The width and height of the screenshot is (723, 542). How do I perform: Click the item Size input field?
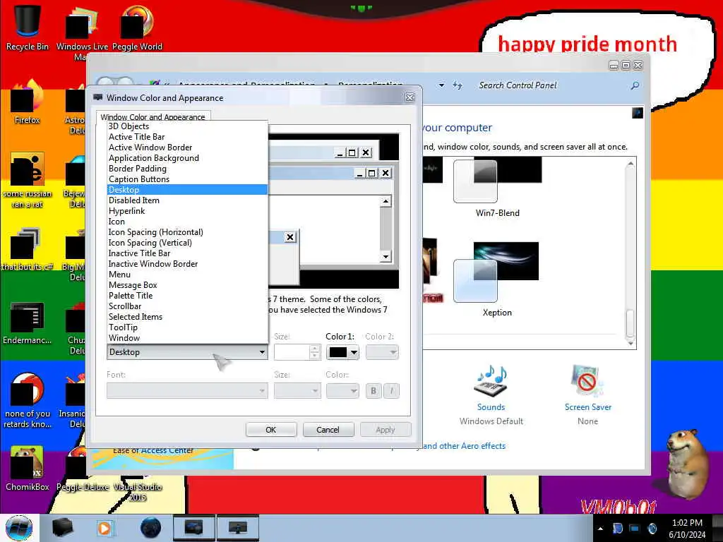tap(292, 353)
